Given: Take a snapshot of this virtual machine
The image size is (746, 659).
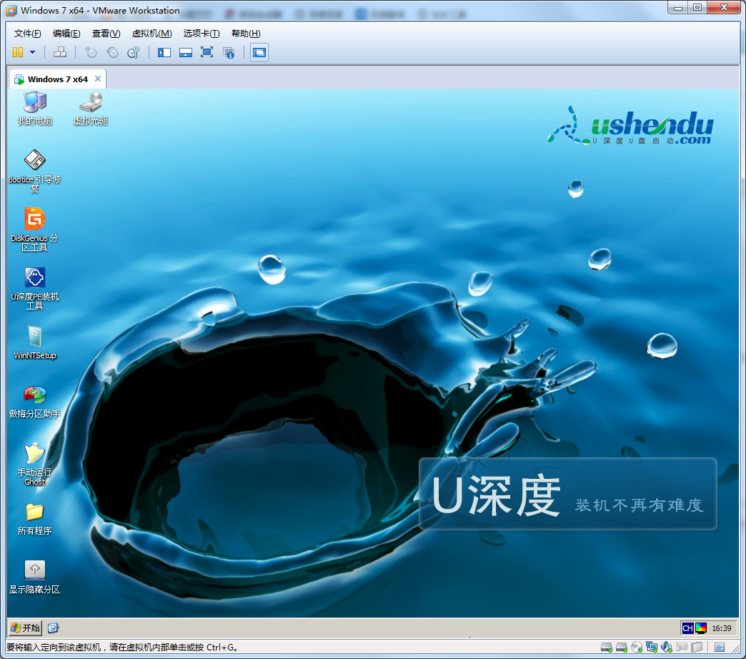Looking at the screenshot, I should pos(91,52).
